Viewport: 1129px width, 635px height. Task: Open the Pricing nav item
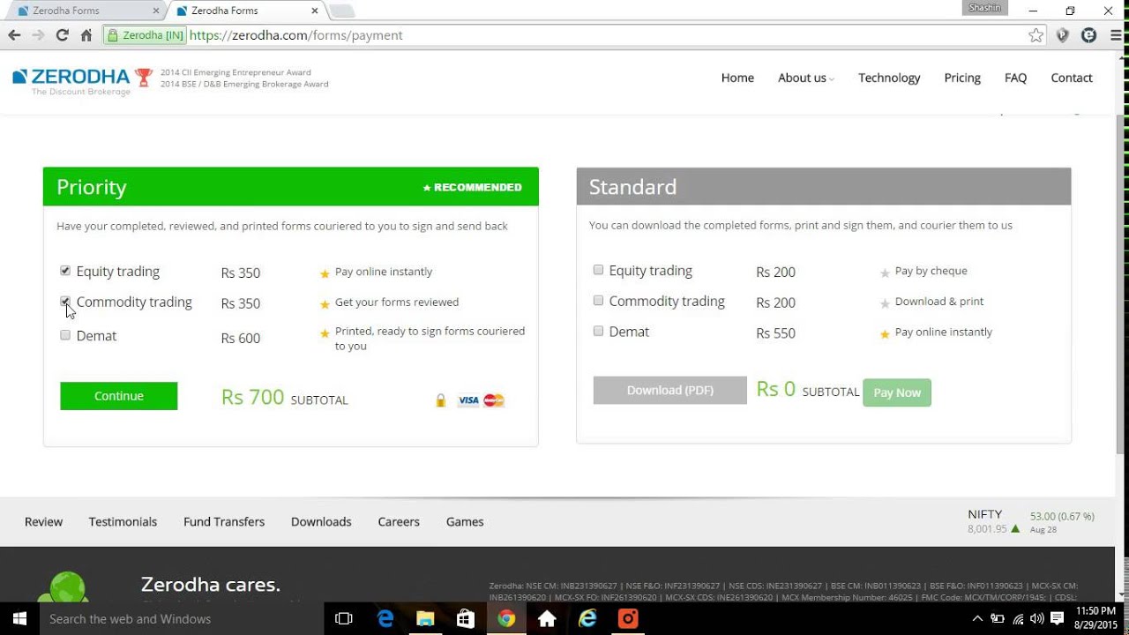pyautogui.click(x=962, y=78)
